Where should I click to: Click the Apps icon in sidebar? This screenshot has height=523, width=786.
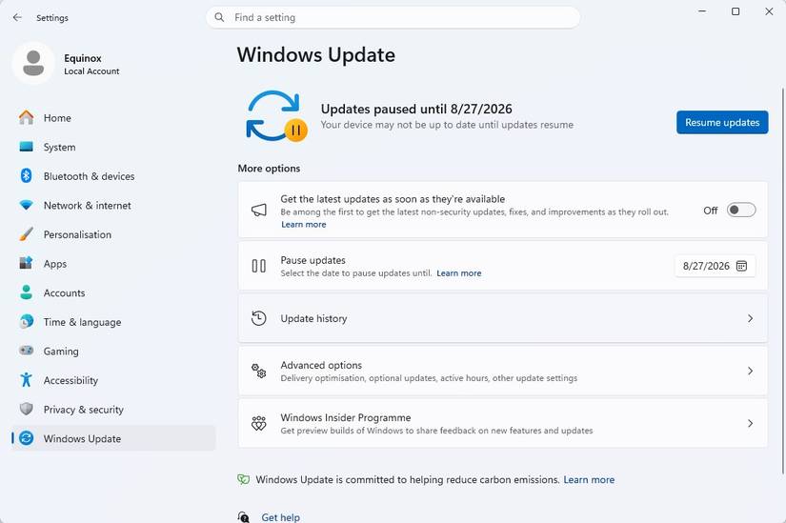point(26,263)
